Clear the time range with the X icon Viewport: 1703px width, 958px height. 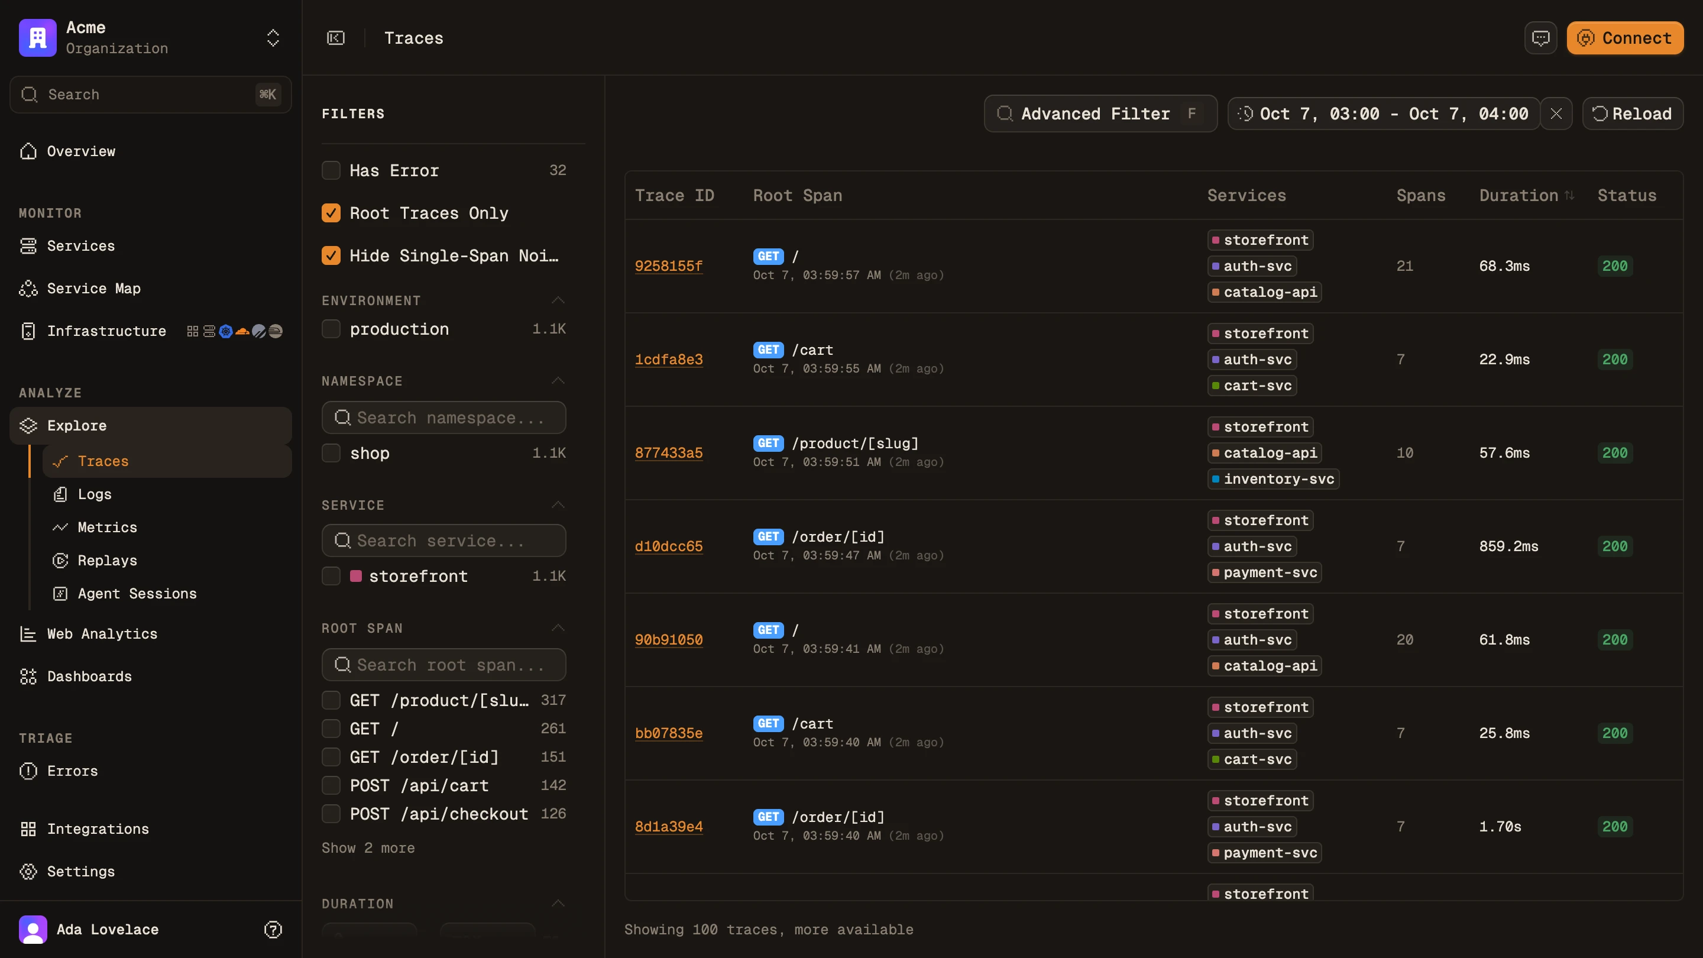coord(1556,114)
